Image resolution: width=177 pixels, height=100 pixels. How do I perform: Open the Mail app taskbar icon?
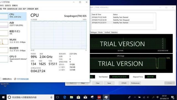85,97
